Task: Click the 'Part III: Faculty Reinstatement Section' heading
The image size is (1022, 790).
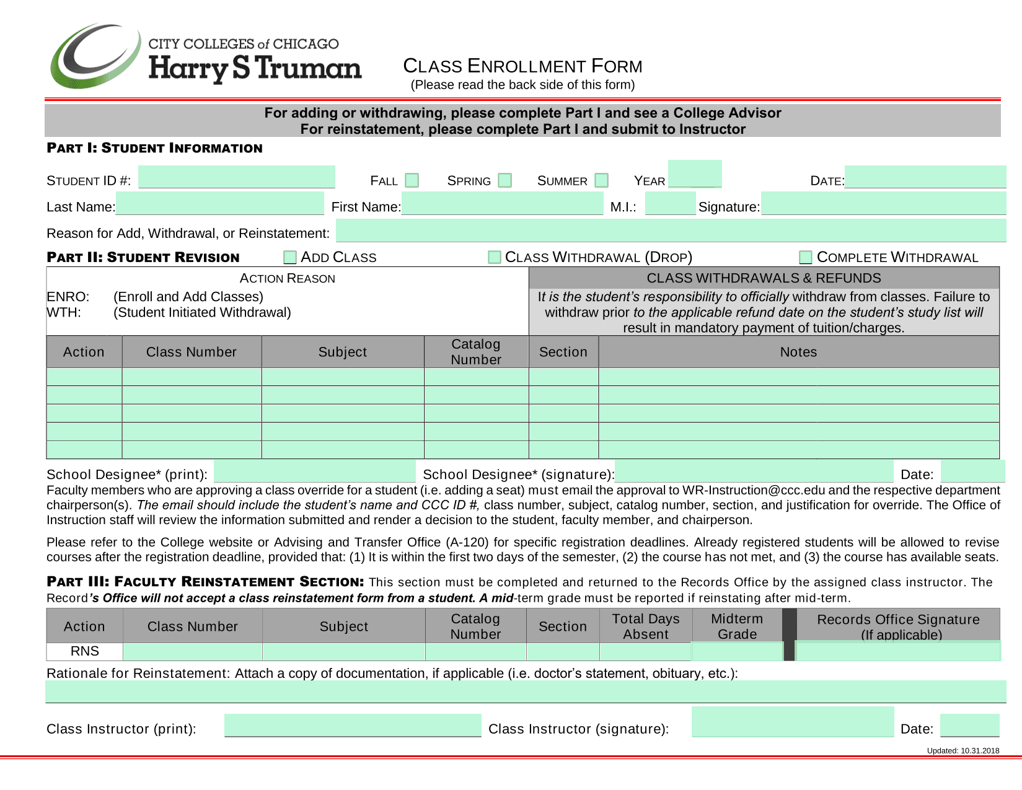Action: 206,581
